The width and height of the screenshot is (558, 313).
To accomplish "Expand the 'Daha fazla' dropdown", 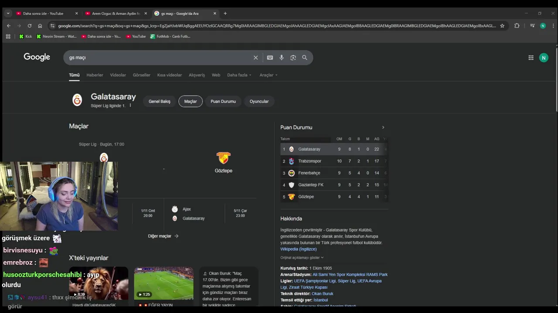I will point(239,75).
